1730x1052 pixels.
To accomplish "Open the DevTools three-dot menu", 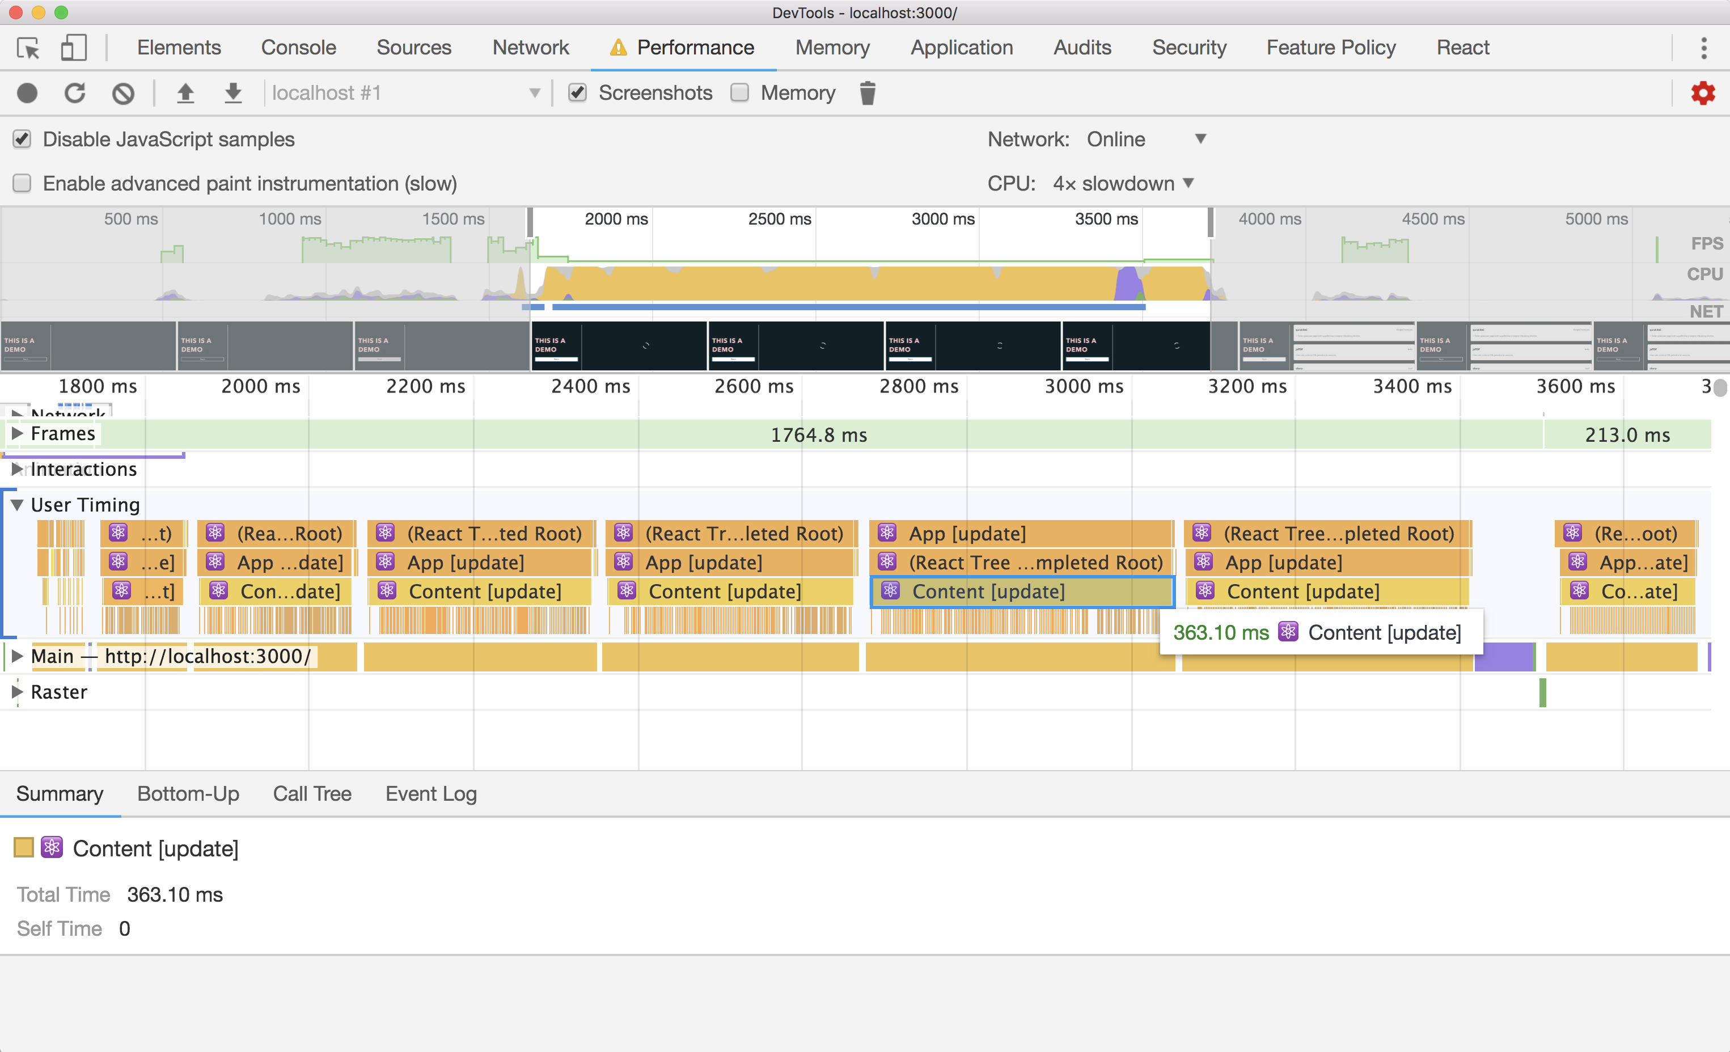I will coord(1704,48).
